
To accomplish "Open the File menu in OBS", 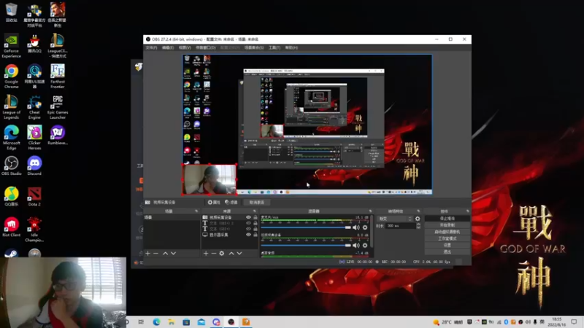I will coord(151,47).
